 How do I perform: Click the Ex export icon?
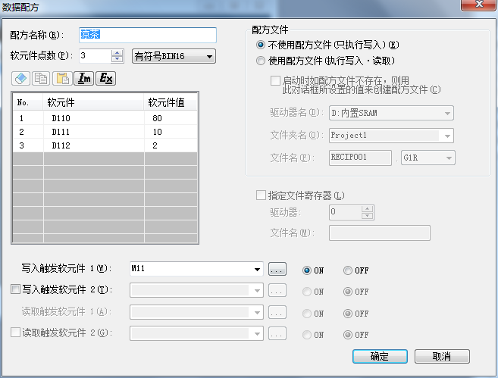[106, 79]
